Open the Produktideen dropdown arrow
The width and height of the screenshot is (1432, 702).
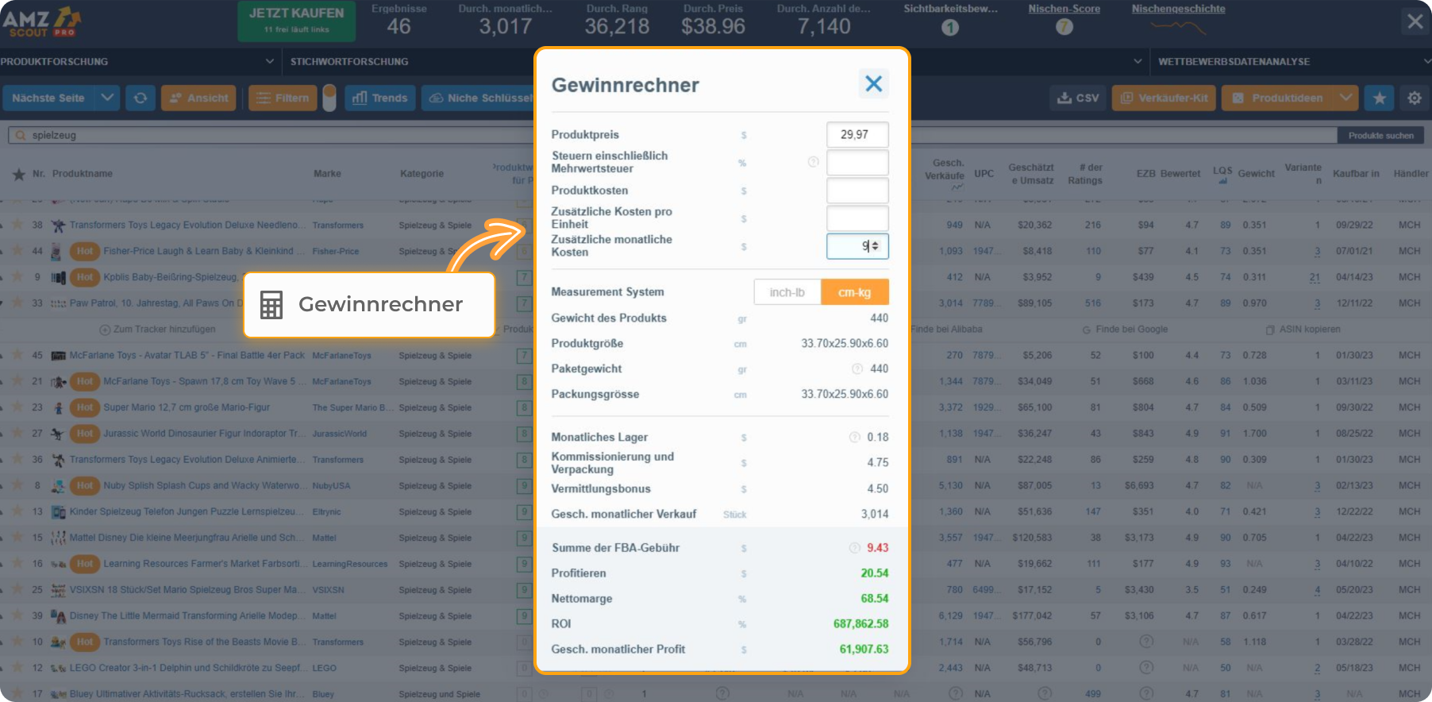[x=1345, y=98]
